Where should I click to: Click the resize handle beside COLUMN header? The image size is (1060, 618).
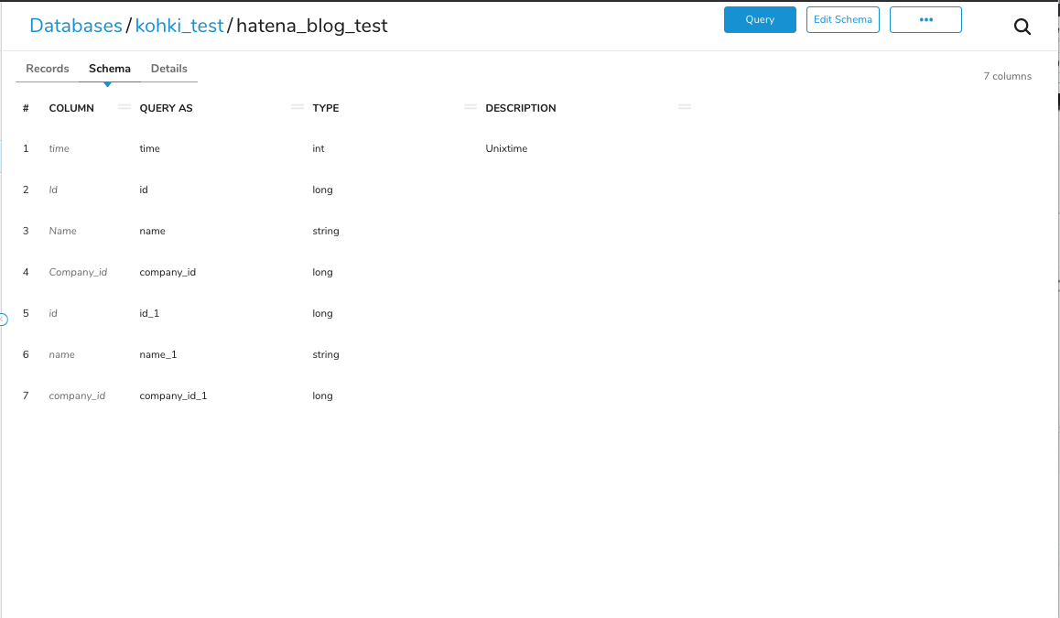124,107
